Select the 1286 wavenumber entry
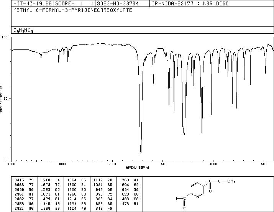This screenshot has height=212, width=274. [72, 189]
